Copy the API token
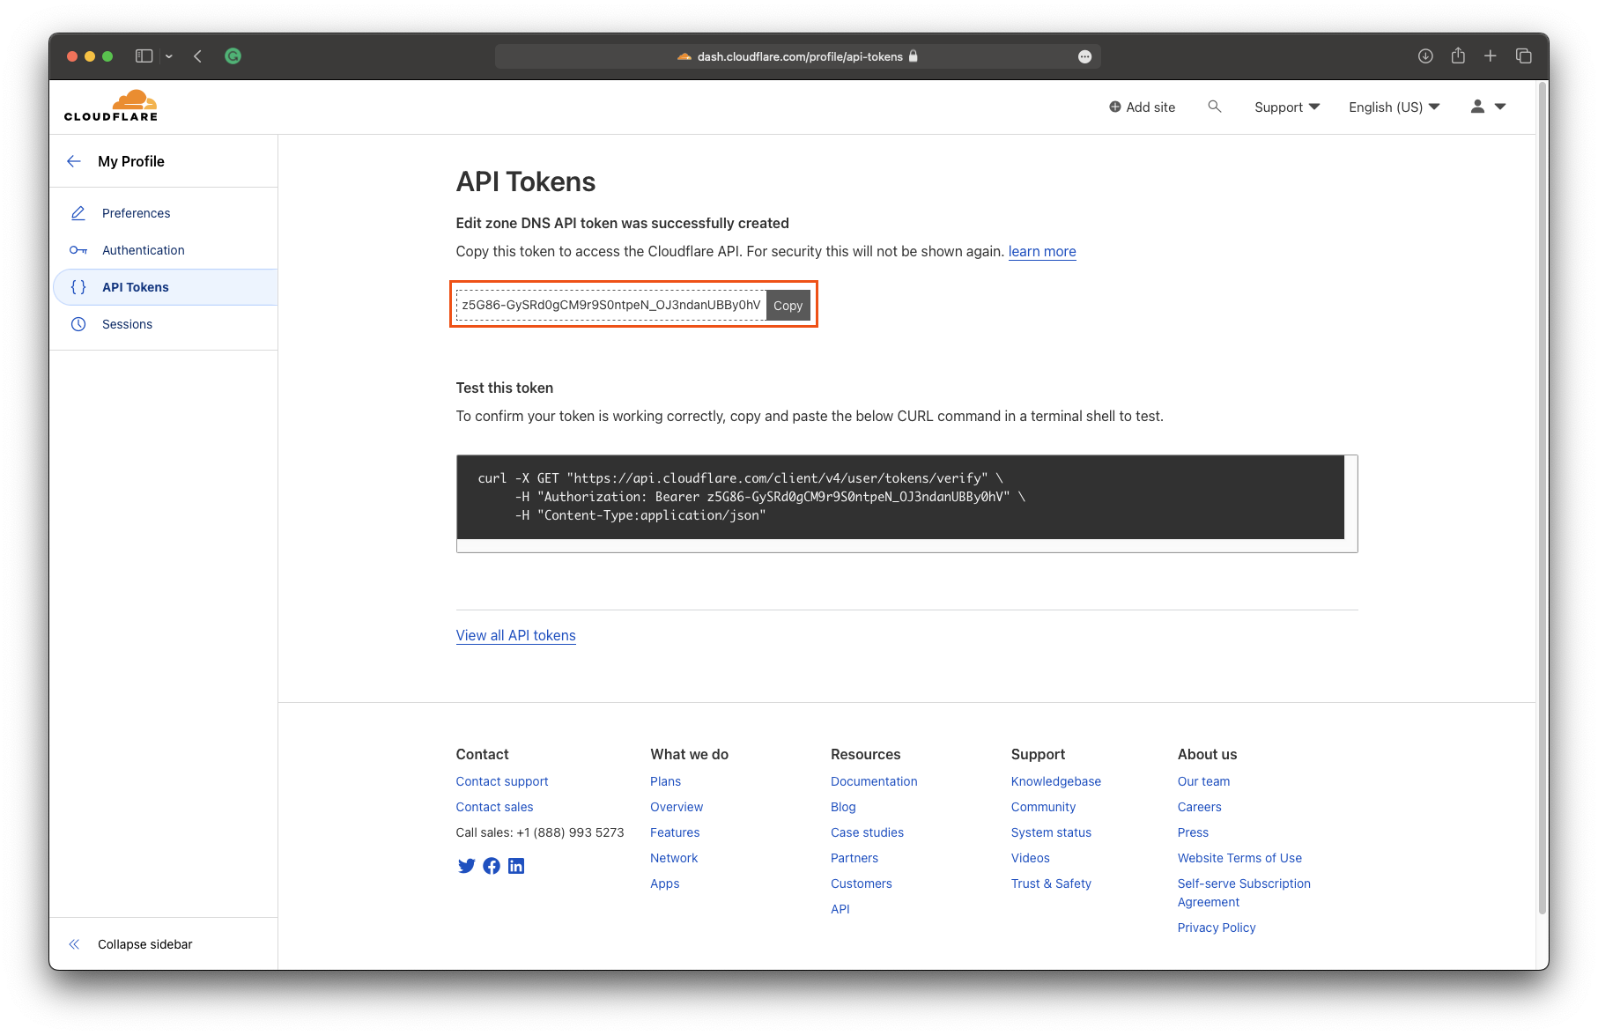 point(788,306)
